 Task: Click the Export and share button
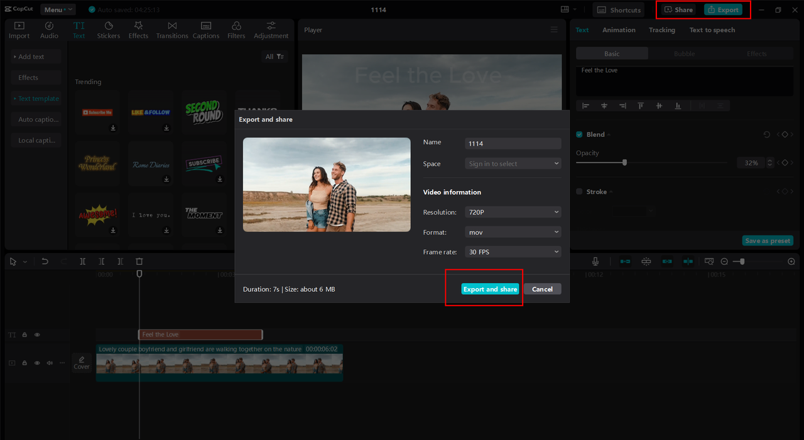pos(490,289)
